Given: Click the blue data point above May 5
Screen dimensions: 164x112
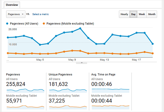Looking at the screenshot, I should point(40,45).
